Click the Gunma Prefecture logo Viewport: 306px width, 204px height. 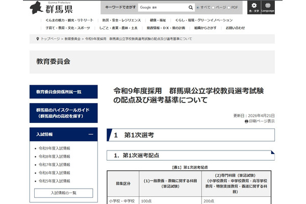[52, 8]
